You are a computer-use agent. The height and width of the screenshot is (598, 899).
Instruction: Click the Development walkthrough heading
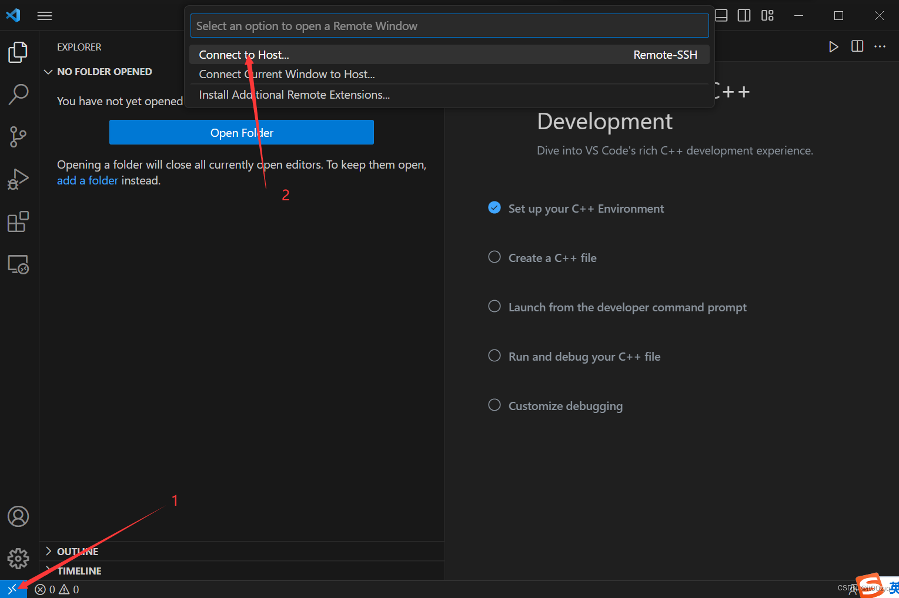tap(604, 122)
